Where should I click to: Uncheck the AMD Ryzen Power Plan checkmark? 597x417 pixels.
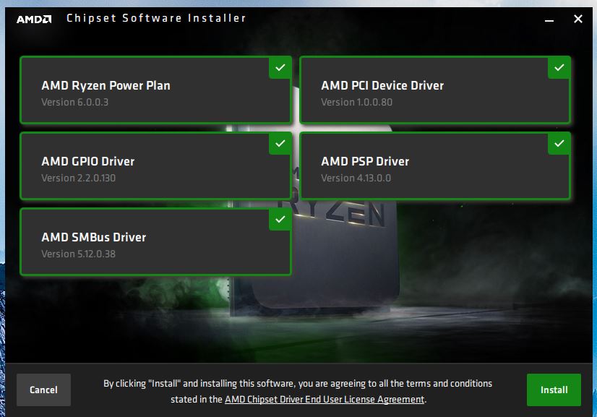pos(280,68)
